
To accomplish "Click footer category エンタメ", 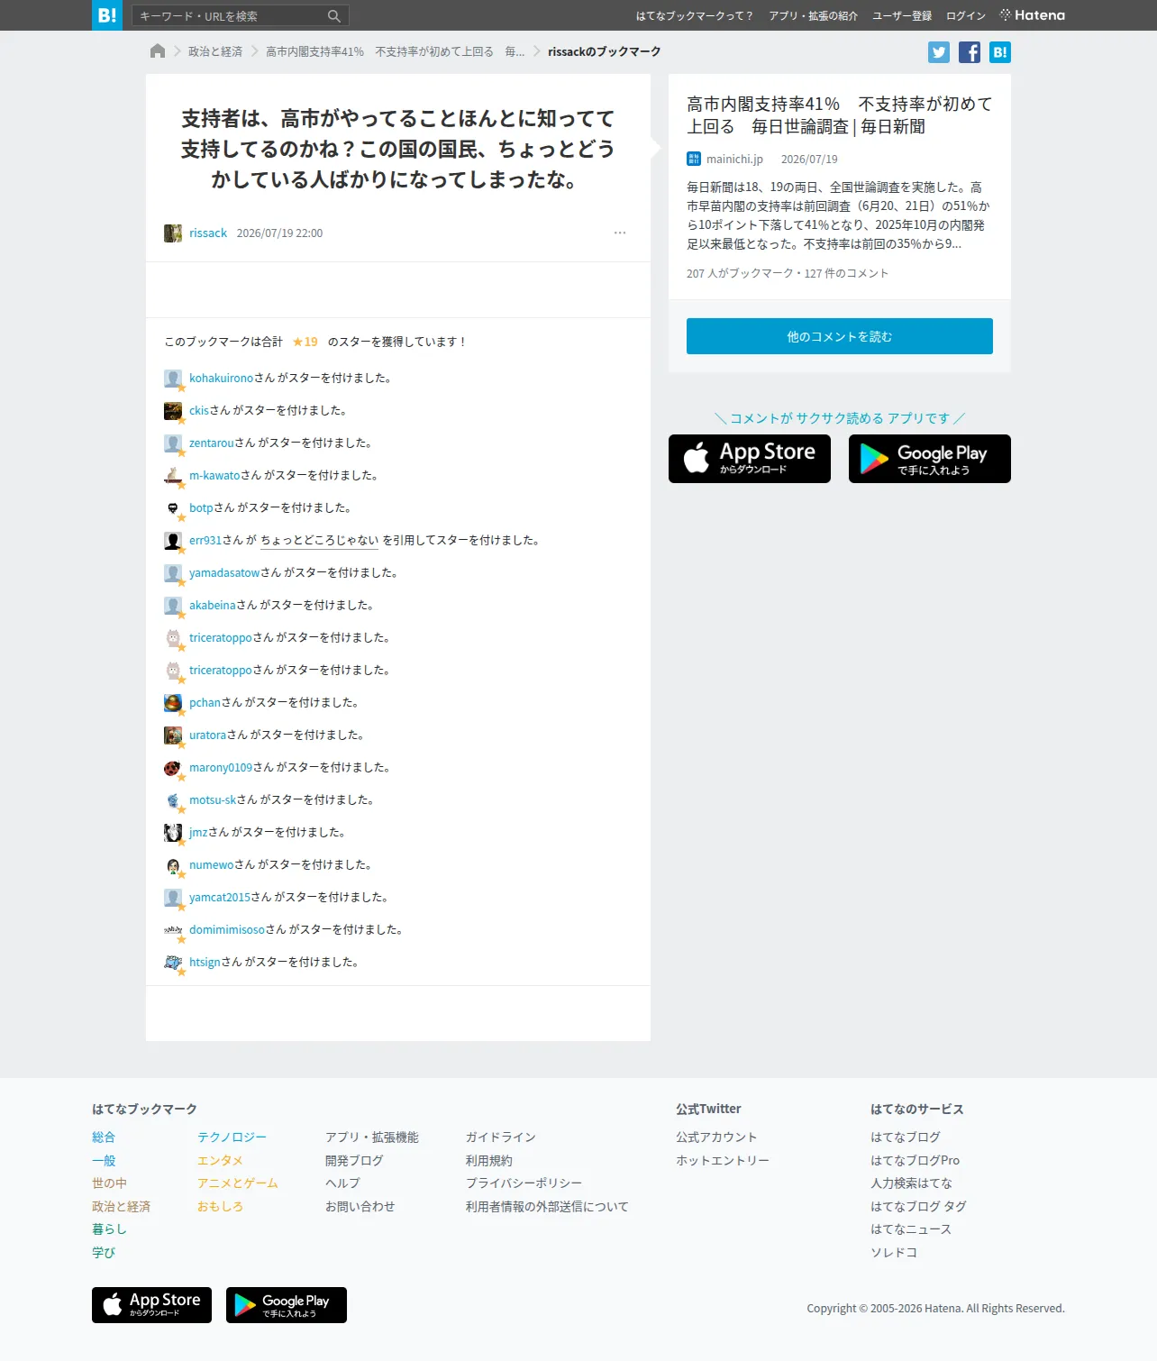I will (x=221, y=1161).
